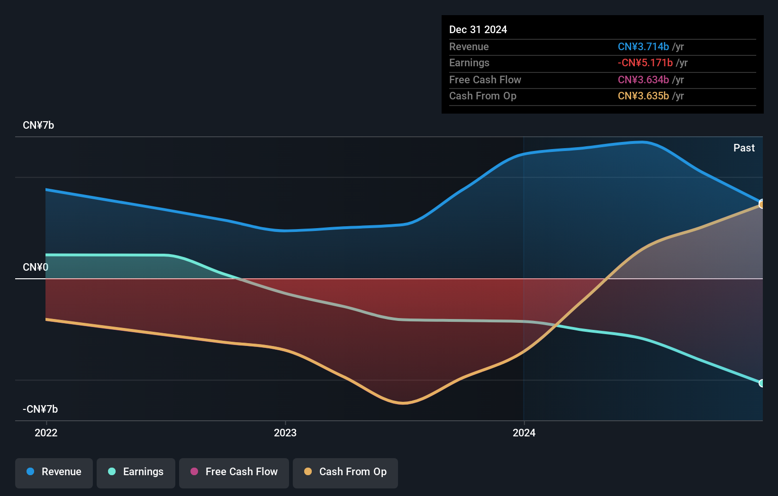
Task: Toggle the Revenue series visibility
Action: coord(54,472)
